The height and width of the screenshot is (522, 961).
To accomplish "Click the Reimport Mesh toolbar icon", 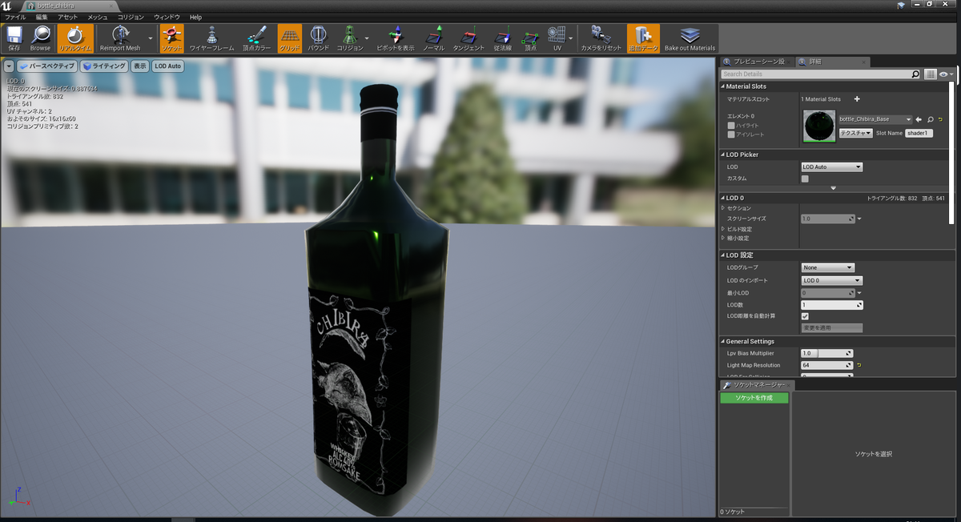I will (x=120, y=38).
